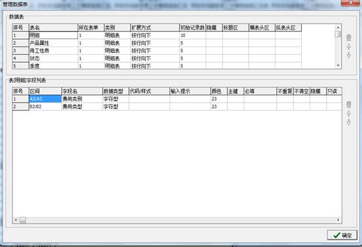The image size is (362, 247).
Task: Move data table up with upper arrow icon
Action: pyautogui.click(x=349, y=46)
